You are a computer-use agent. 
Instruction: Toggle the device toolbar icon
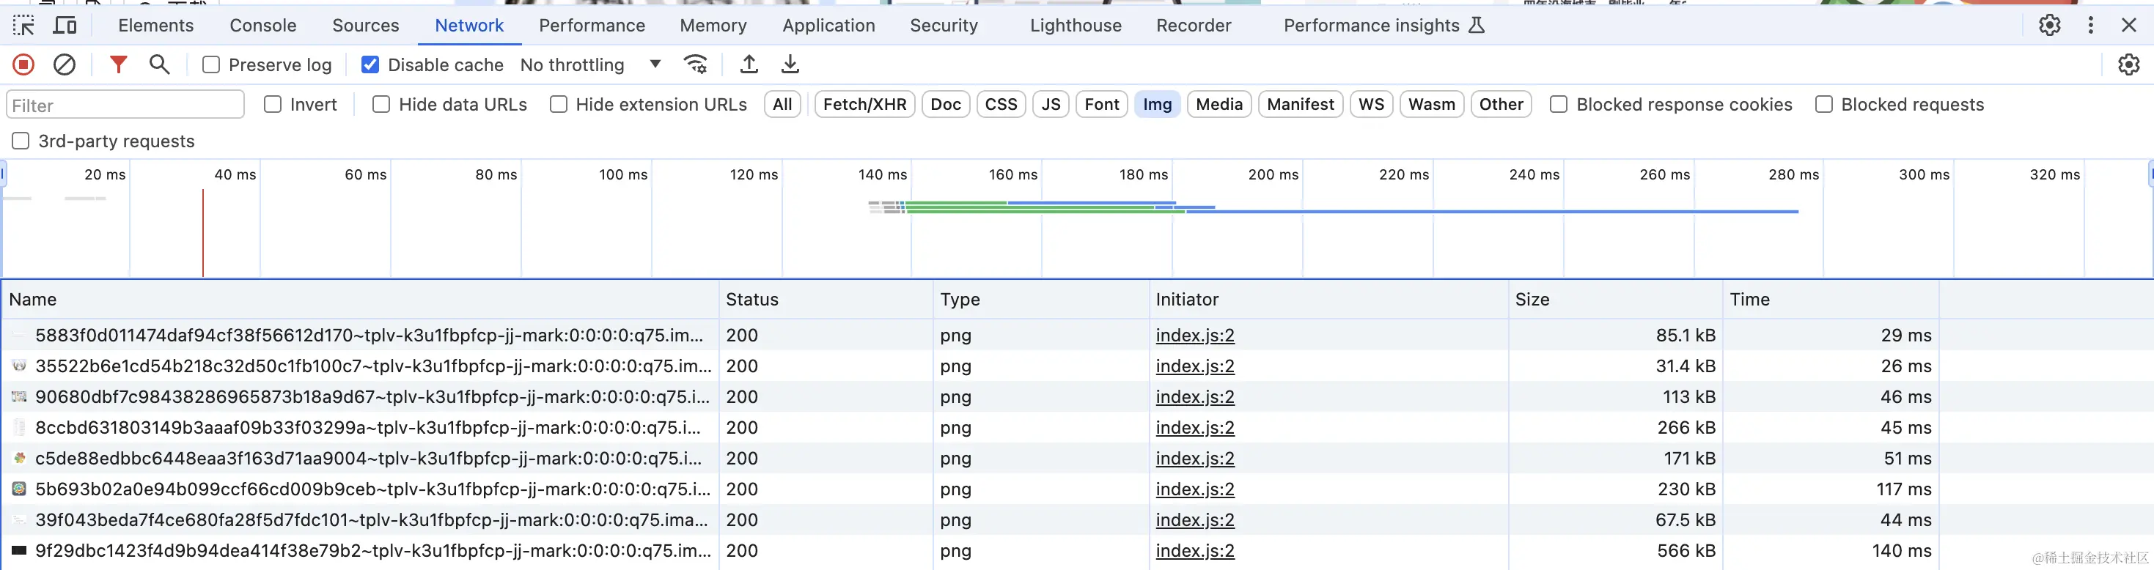click(65, 25)
